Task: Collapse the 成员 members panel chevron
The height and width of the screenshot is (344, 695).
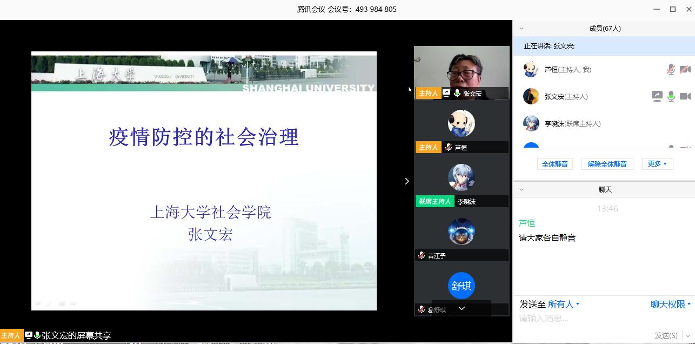Action: 522,29
